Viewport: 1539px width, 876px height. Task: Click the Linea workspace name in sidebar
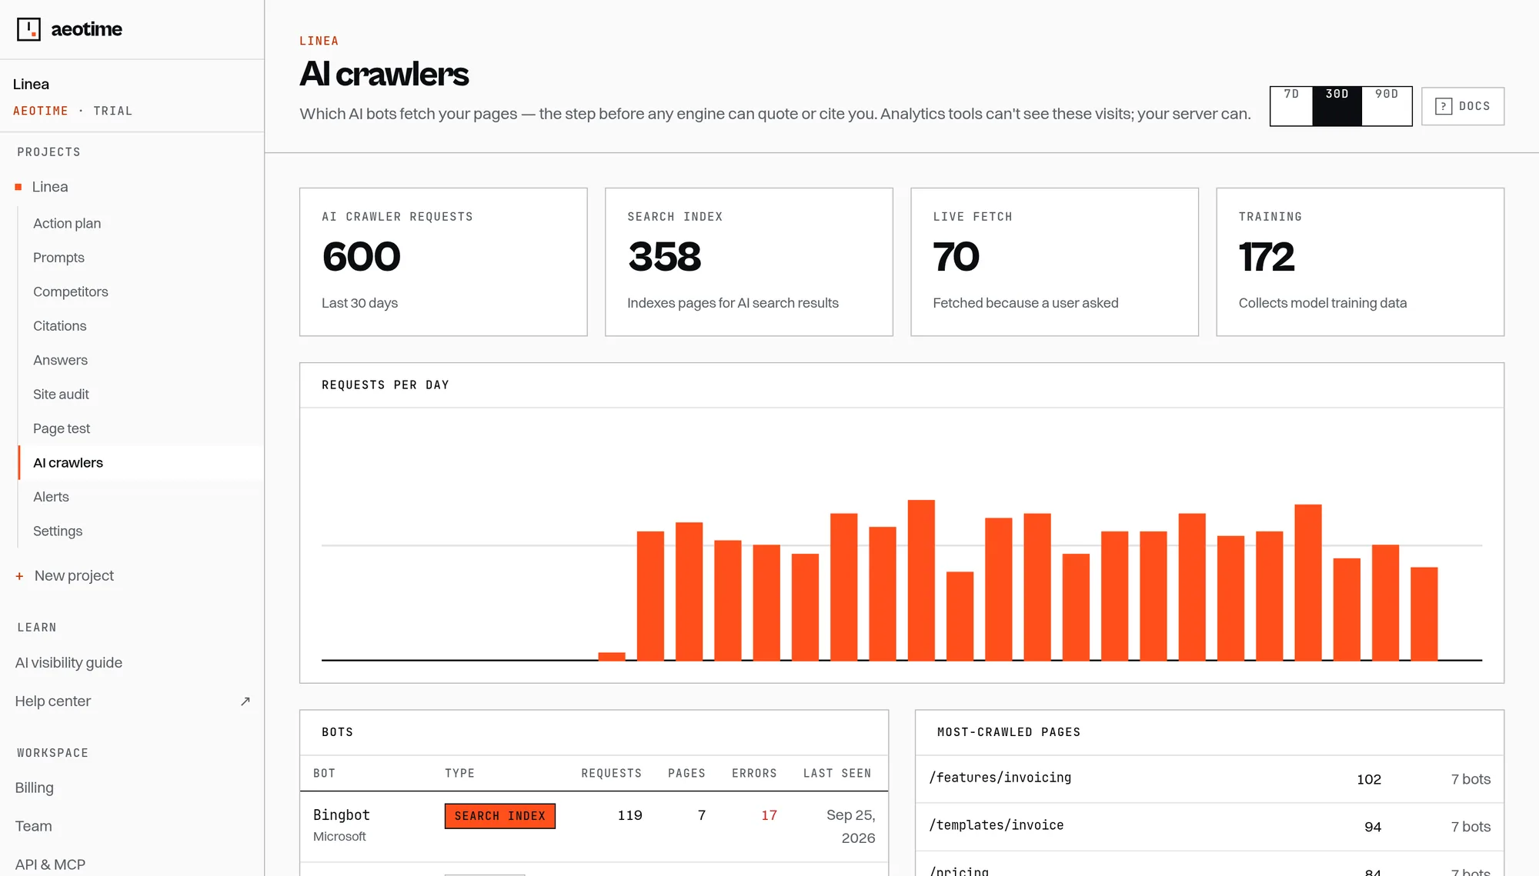tap(31, 85)
